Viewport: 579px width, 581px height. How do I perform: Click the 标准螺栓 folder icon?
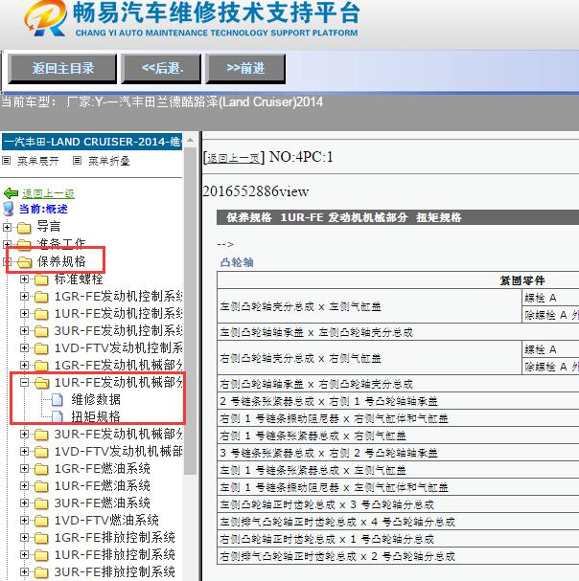[41, 279]
